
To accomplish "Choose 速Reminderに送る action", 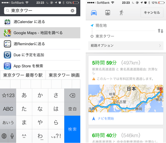I will pos(40,44).
